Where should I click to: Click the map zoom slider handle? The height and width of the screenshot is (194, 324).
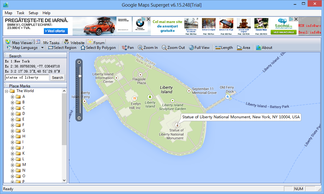coord(80,76)
